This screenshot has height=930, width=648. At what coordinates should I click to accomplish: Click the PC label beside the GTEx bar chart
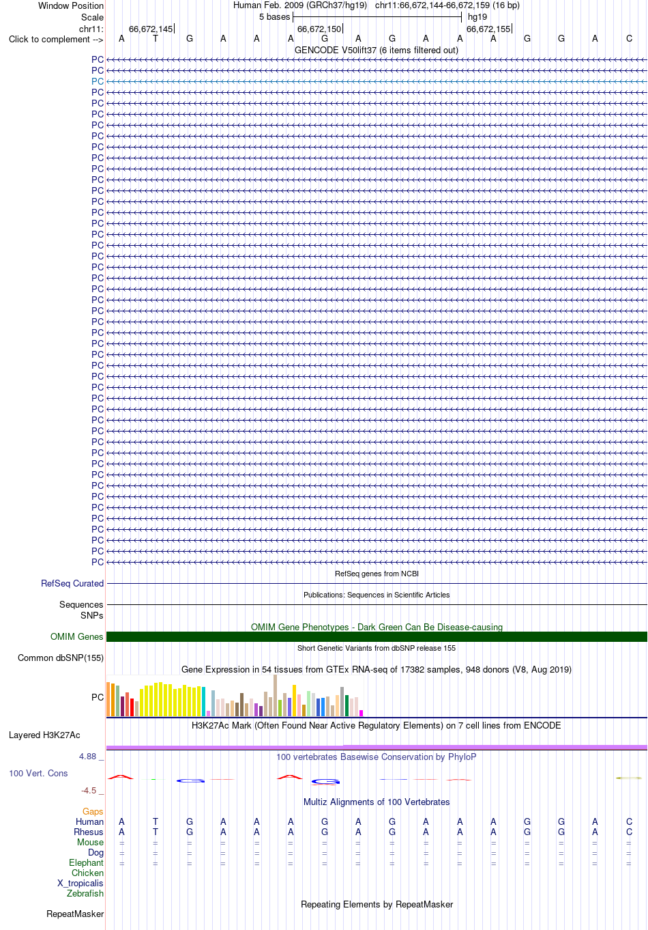98,697
